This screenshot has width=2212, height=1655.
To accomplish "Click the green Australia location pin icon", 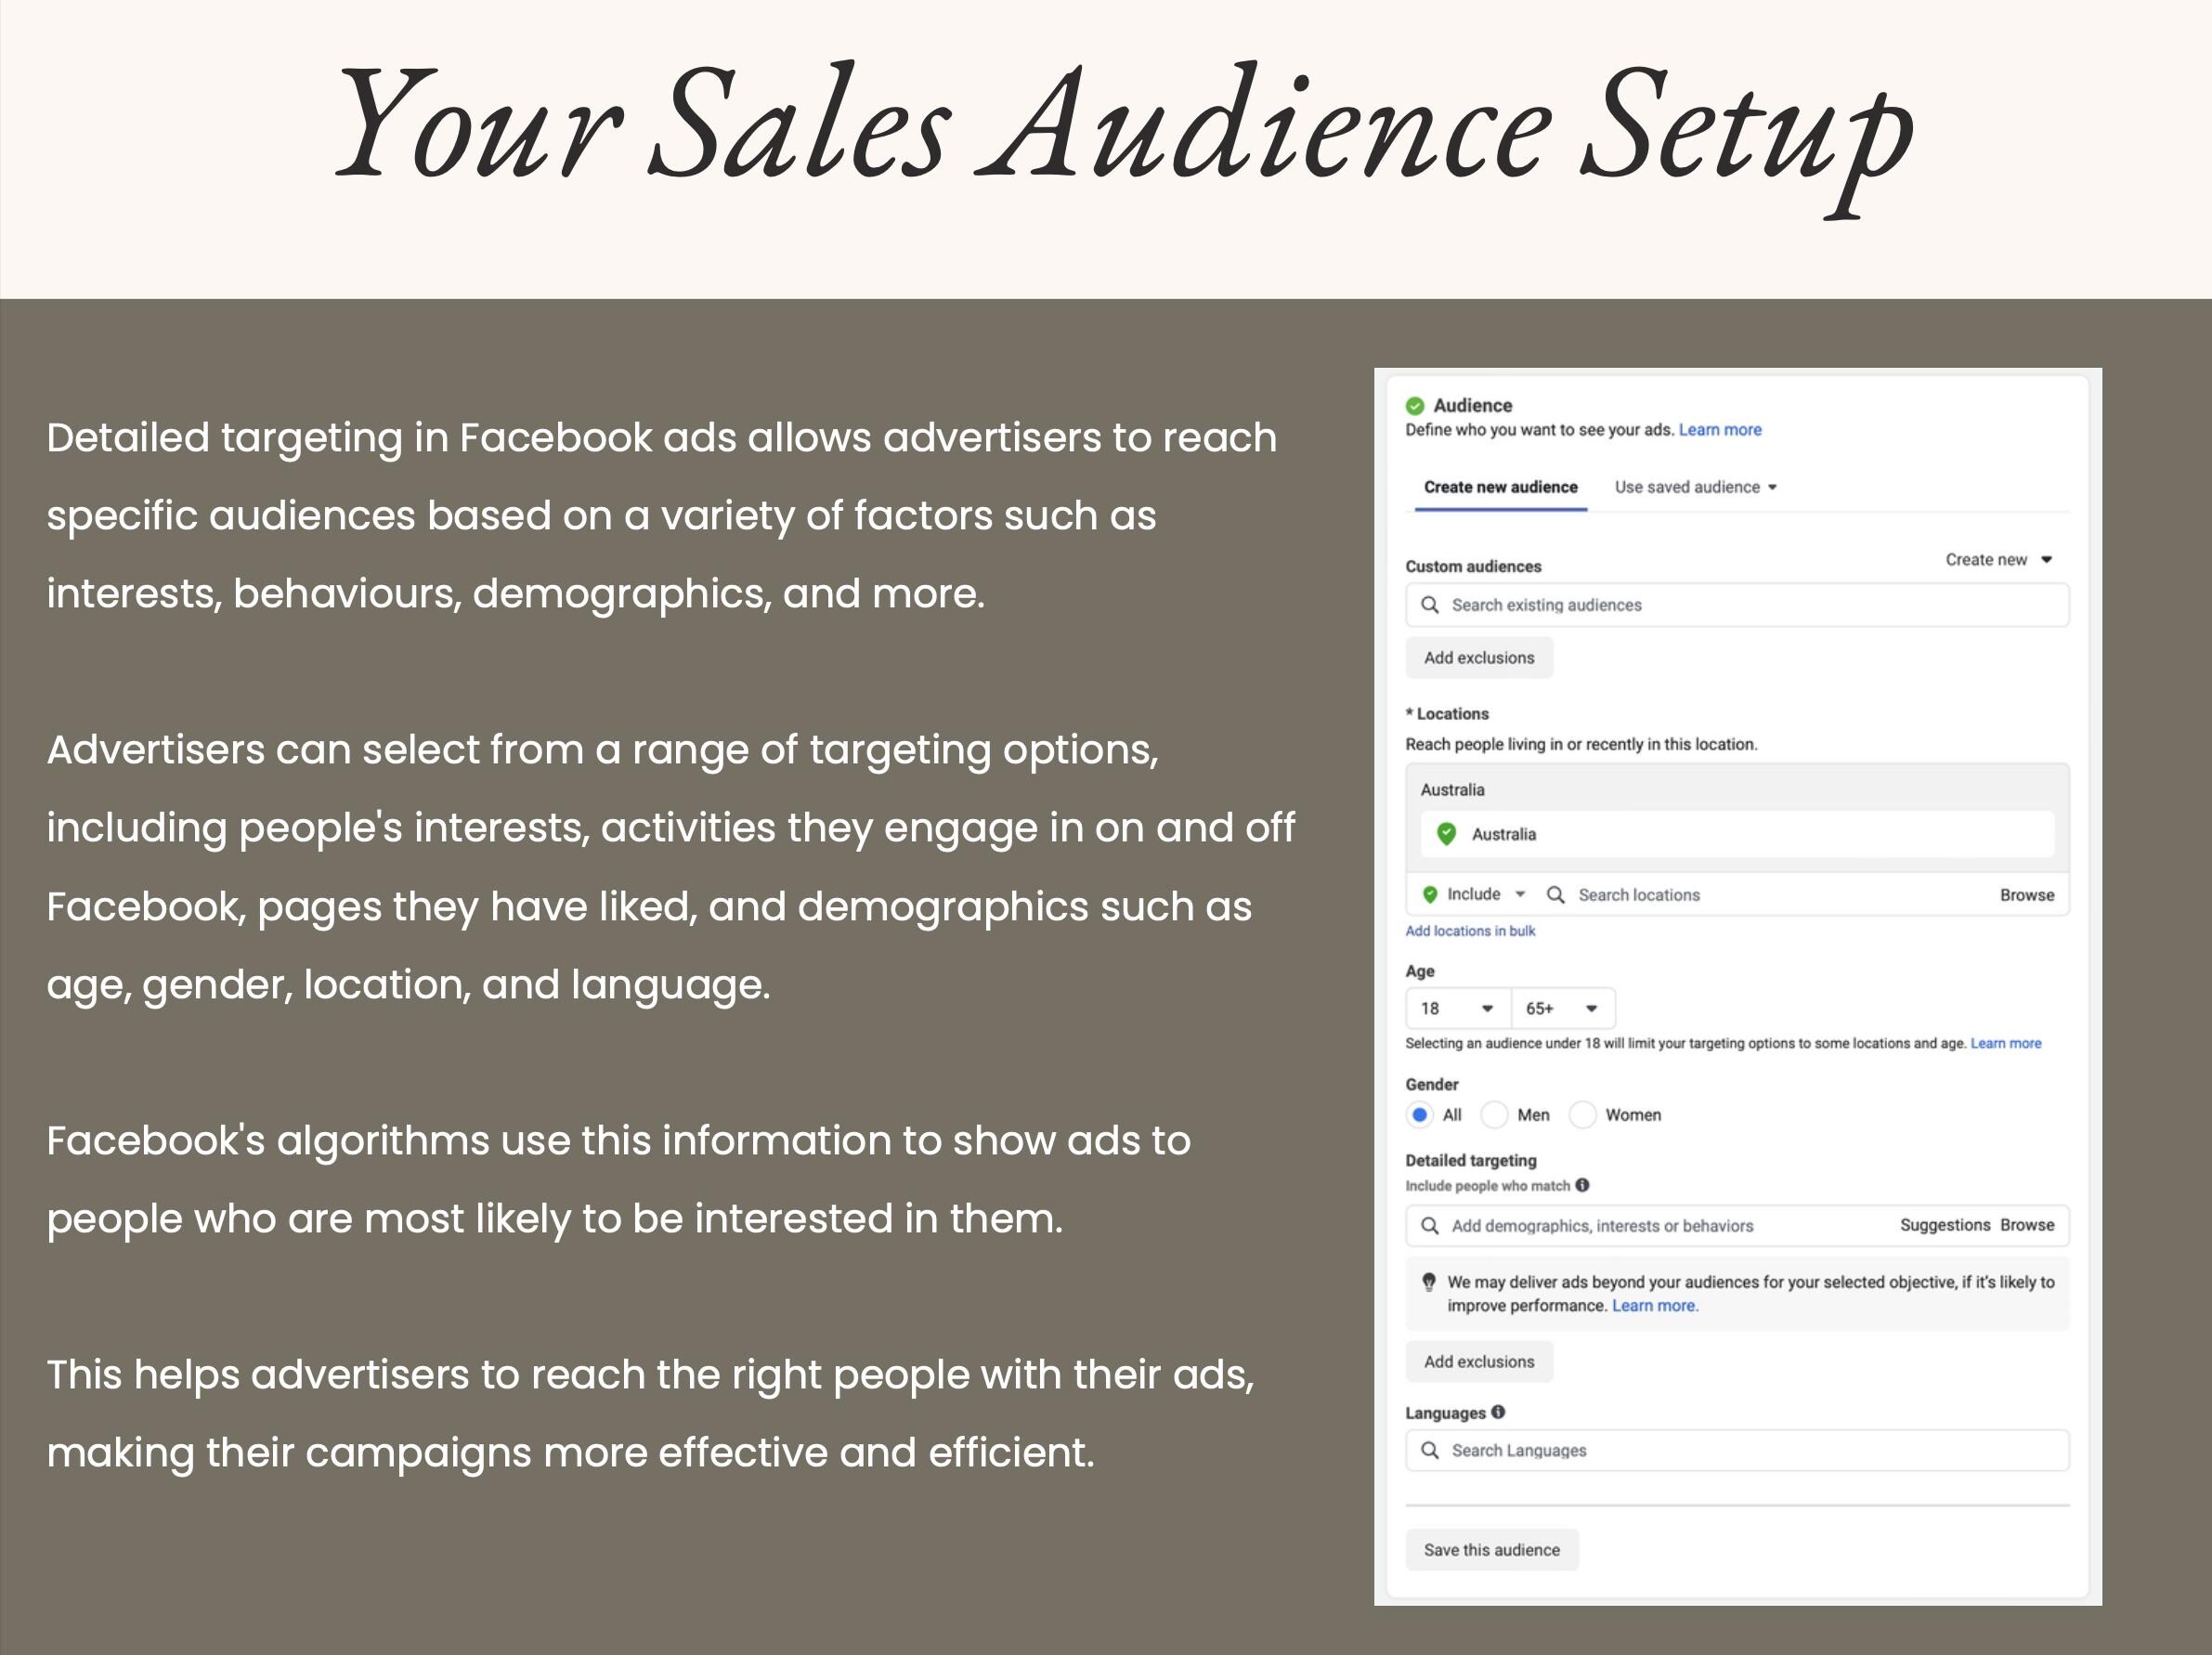I will [1446, 834].
